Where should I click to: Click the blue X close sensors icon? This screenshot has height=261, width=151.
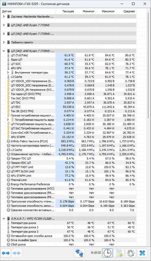click(142, 253)
